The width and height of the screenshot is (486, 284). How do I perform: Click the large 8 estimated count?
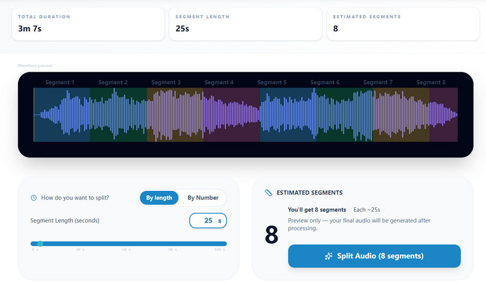click(272, 235)
